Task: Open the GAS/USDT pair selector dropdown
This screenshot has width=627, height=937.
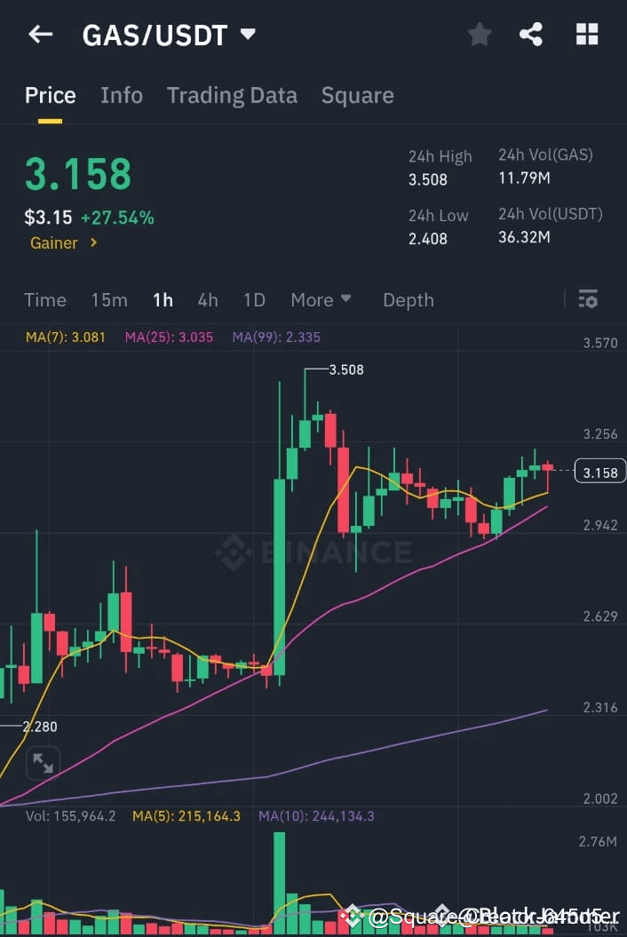Action: pyautogui.click(x=169, y=36)
